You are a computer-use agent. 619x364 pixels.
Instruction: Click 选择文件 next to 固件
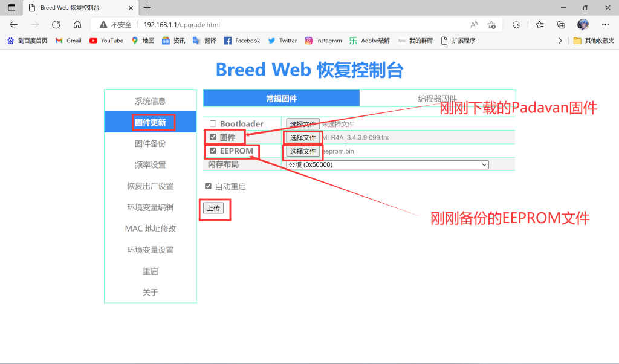coord(303,137)
